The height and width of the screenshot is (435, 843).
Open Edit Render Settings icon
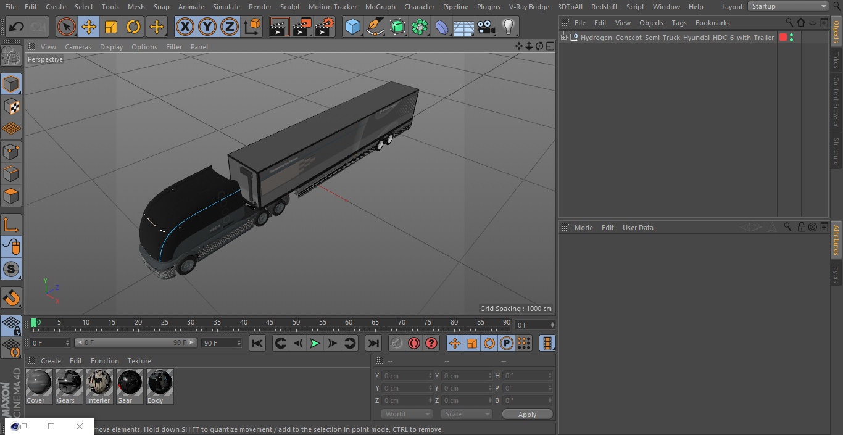pos(325,27)
